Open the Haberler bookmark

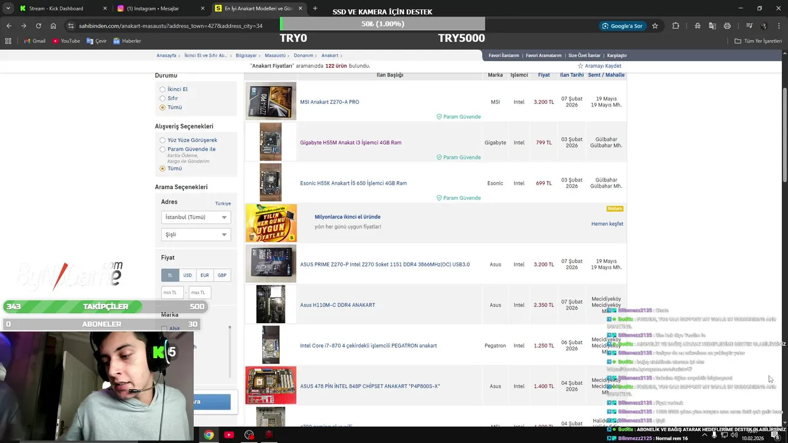(127, 41)
